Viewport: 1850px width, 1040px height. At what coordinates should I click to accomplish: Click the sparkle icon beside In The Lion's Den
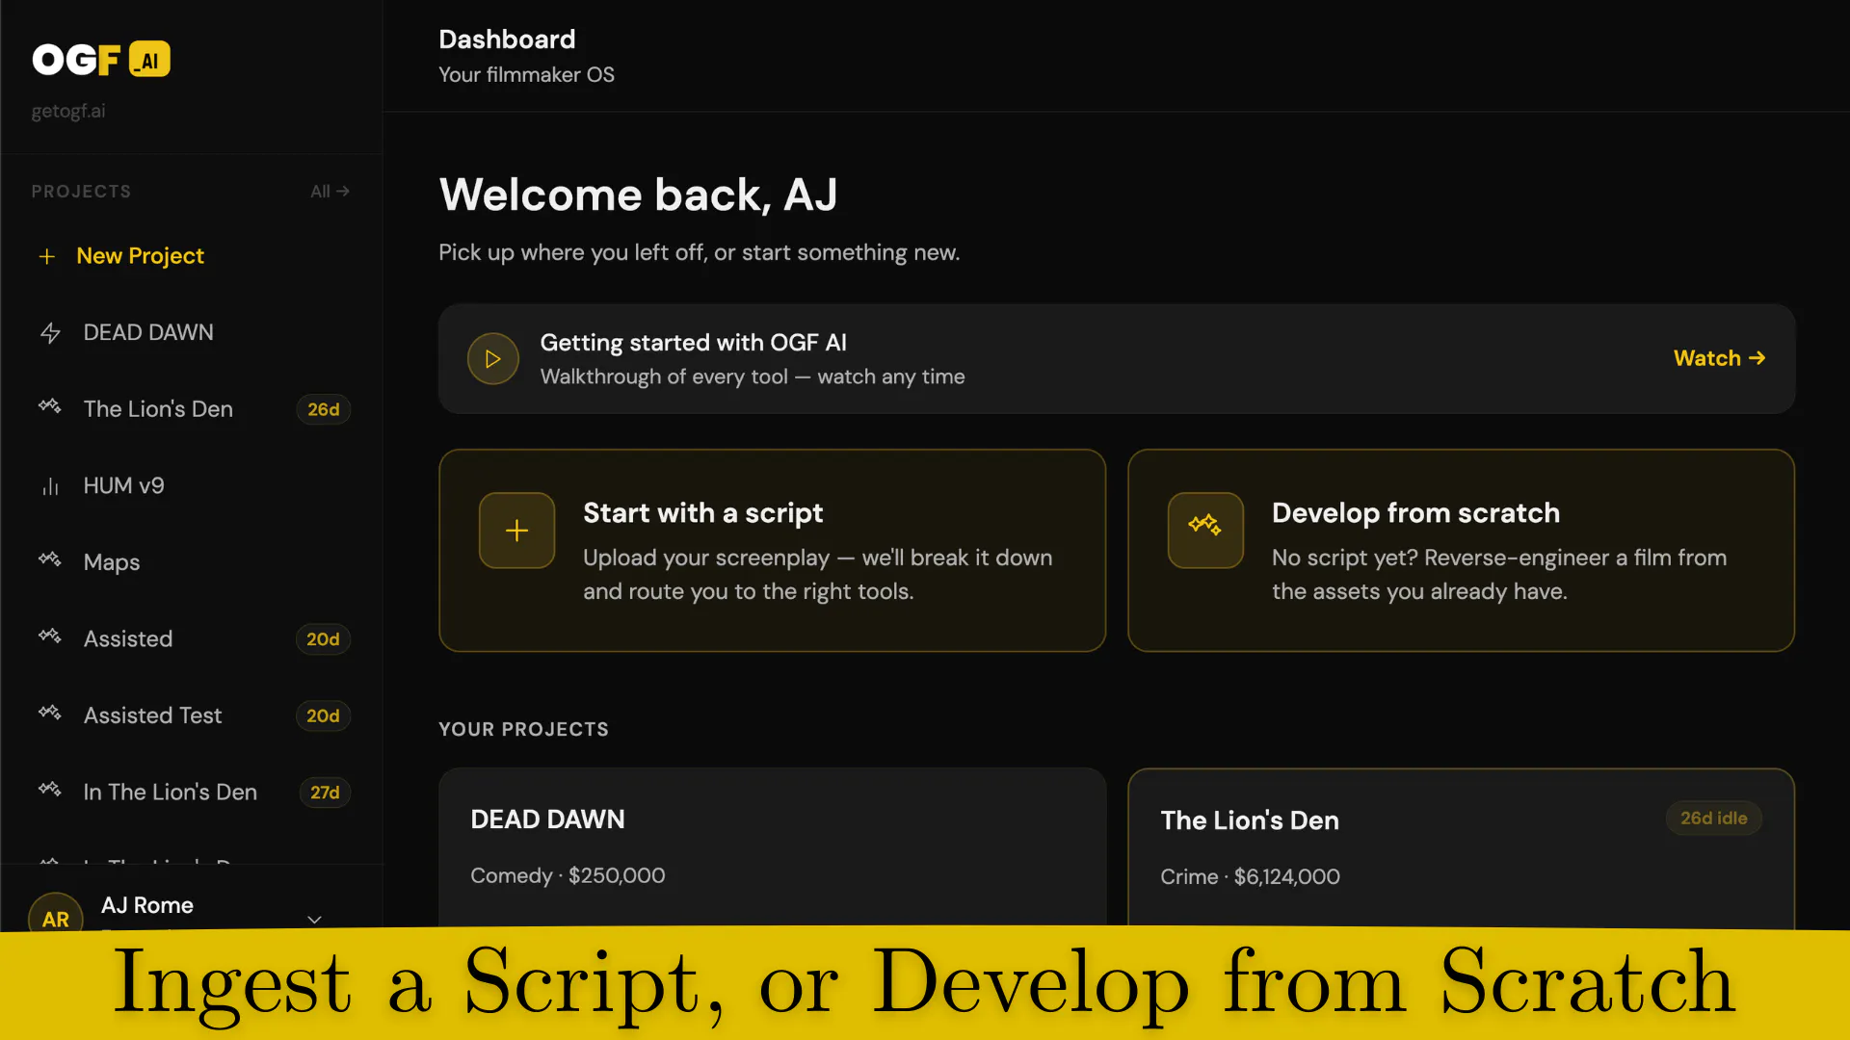pyautogui.click(x=50, y=790)
